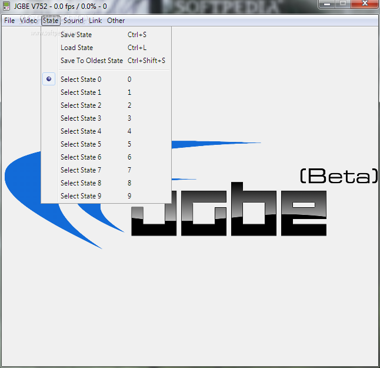
Task: Select State 0 radio option
Action: tap(106, 79)
